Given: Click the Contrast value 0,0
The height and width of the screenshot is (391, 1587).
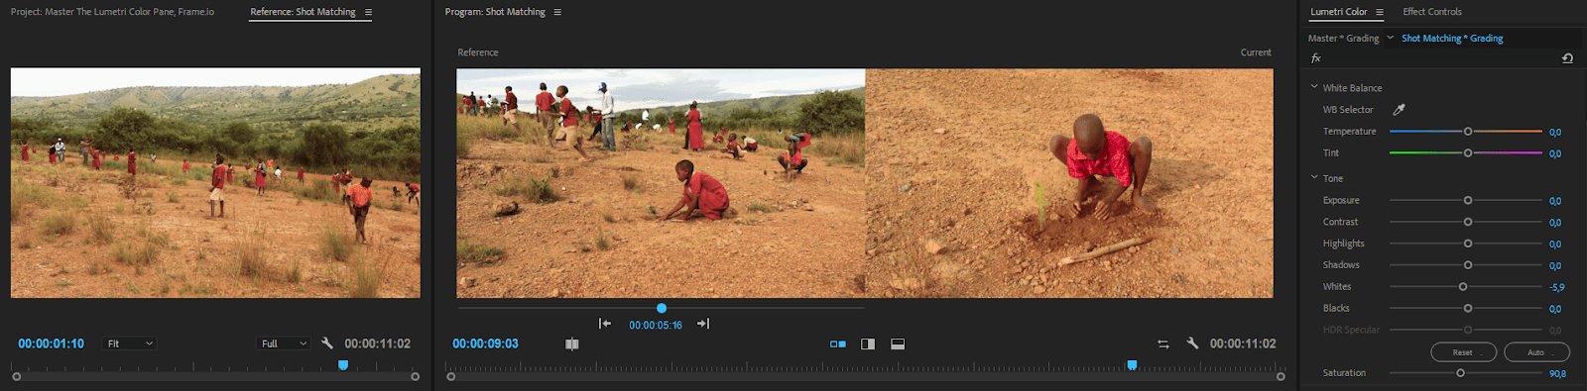Looking at the screenshot, I should pyautogui.click(x=1555, y=223).
